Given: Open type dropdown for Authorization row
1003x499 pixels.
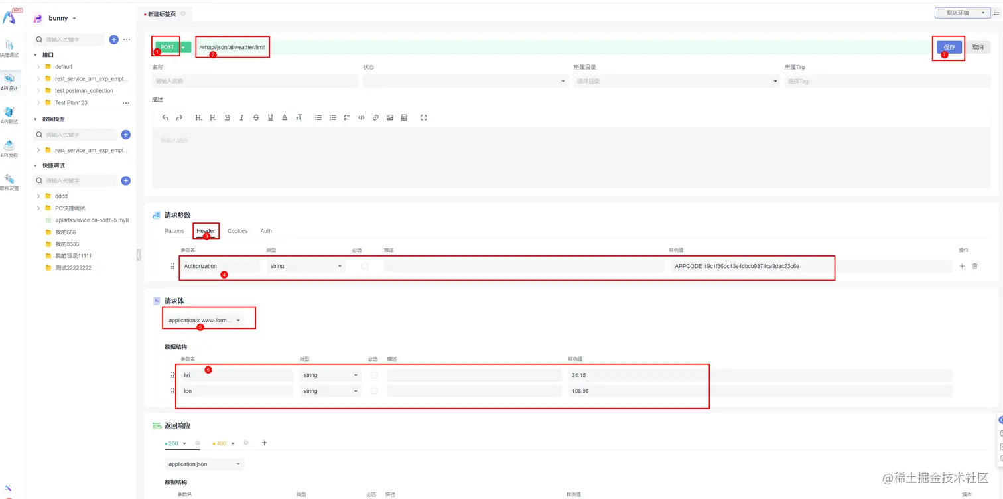Looking at the screenshot, I should tap(306, 266).
